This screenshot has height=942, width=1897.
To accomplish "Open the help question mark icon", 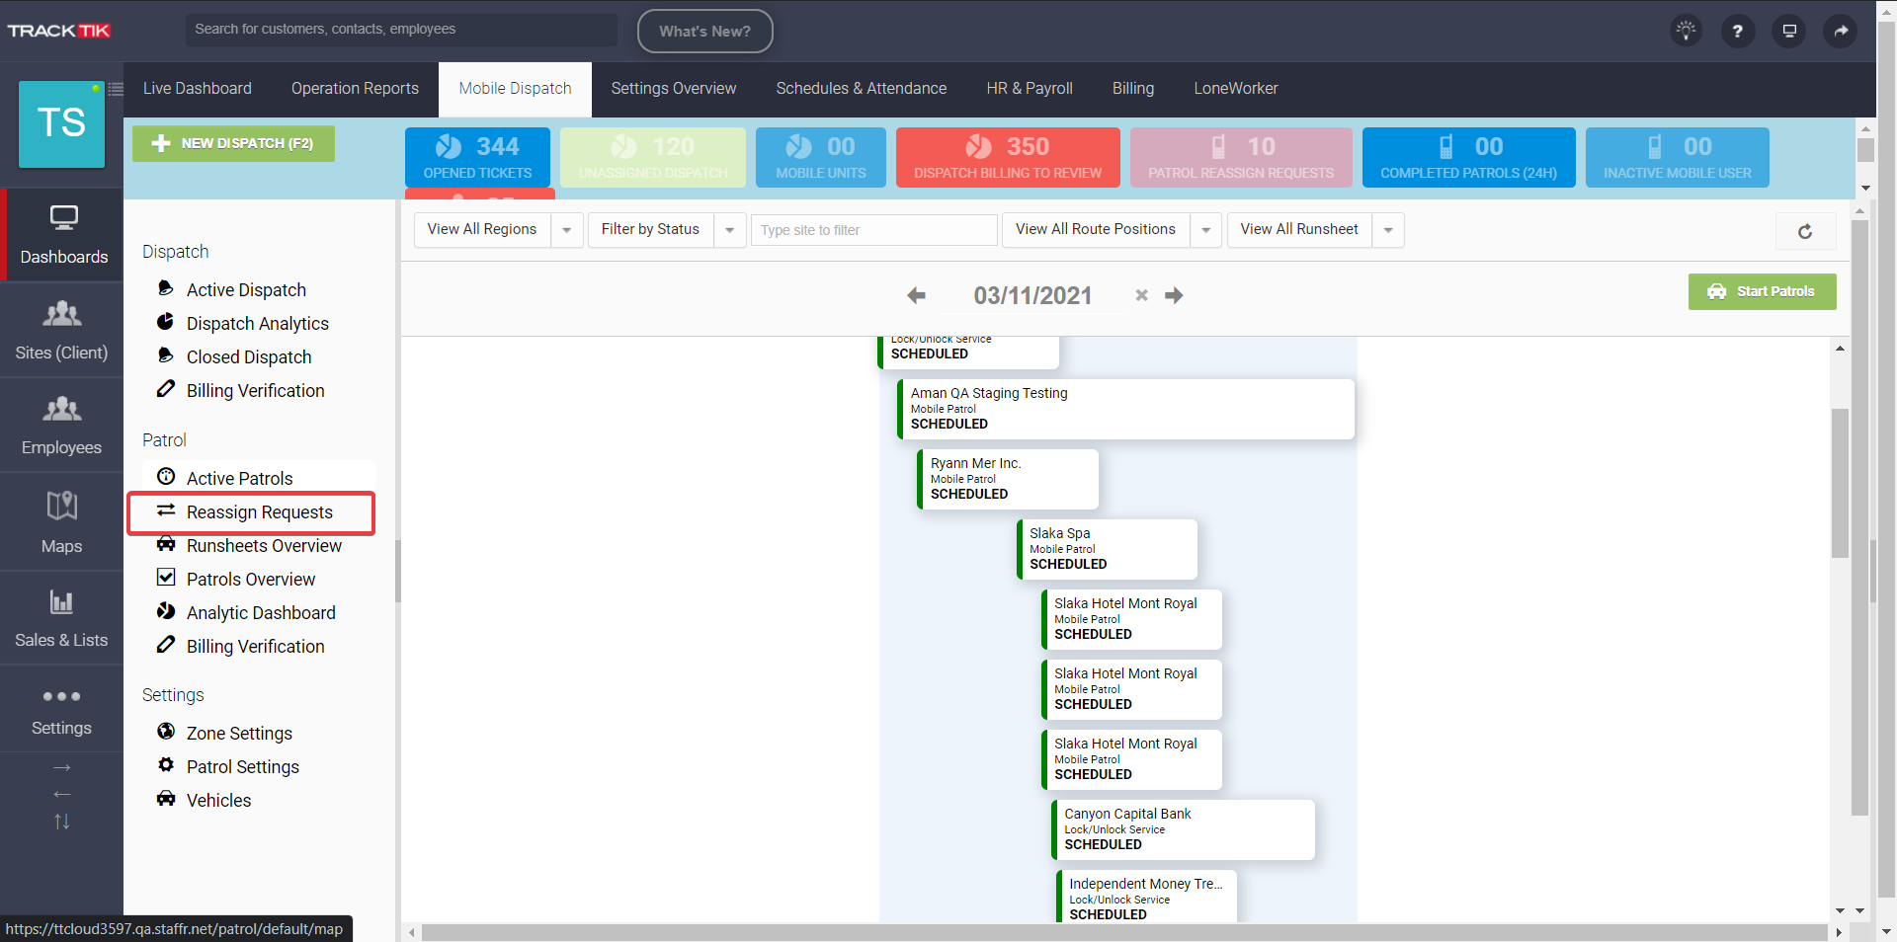I will [1737, 31].
